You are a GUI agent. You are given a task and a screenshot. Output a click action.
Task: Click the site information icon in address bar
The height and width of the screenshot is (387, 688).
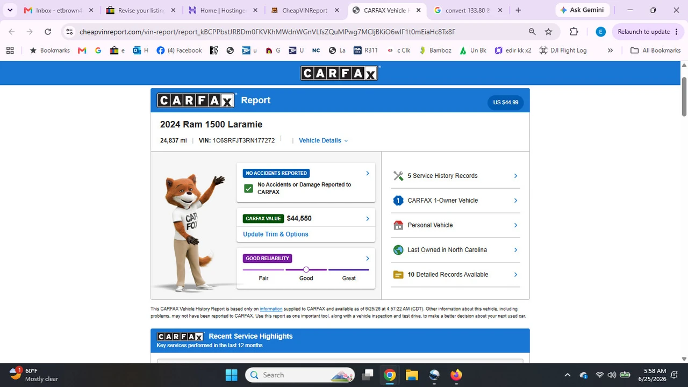(69, 32)
